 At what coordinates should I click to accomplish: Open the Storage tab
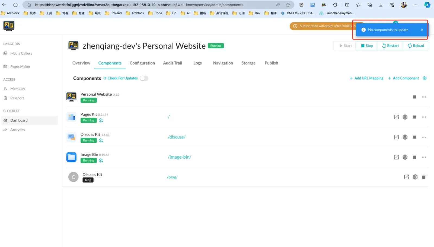(248, 63)
